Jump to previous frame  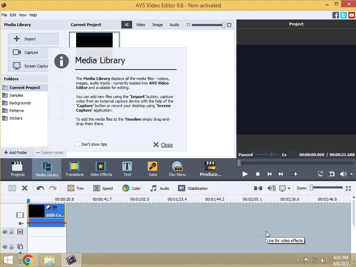tap(269, 174)
